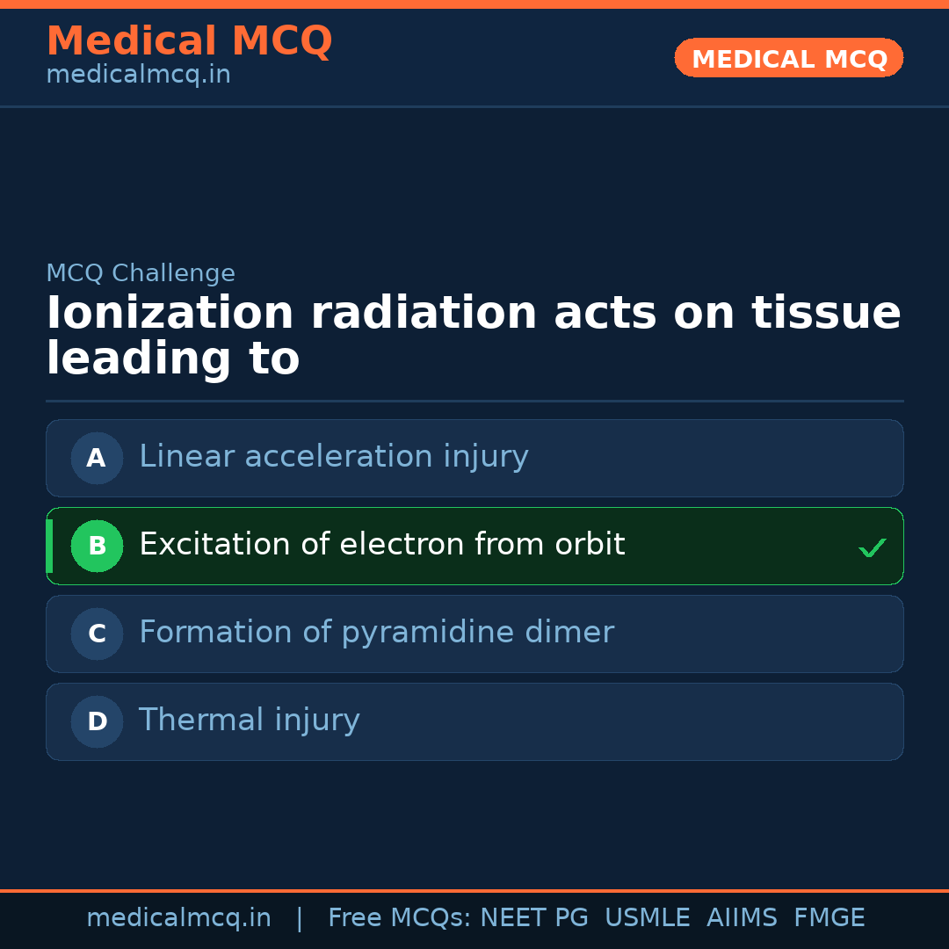Choose the "Linear acceleration injury" answer text
Screen dimensions: 949x949
[334, 457]
